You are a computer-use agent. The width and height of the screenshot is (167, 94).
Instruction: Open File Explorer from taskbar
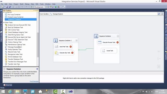(x=17, y=92)
